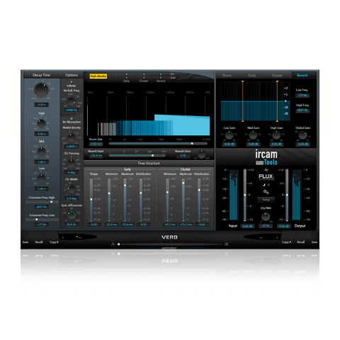The image size is (340, 340).
Task: Switch to the Room tab
Action: click(x=227, y=75)
